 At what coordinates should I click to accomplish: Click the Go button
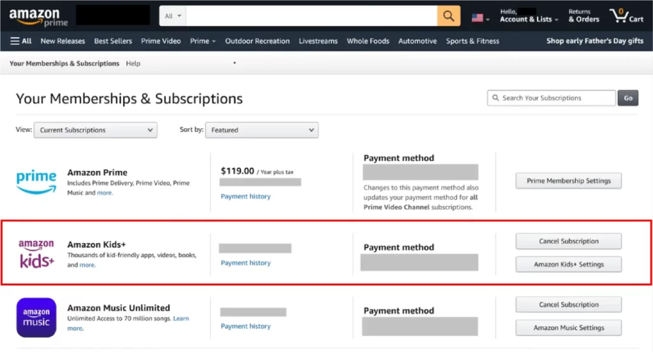[628, 98]
